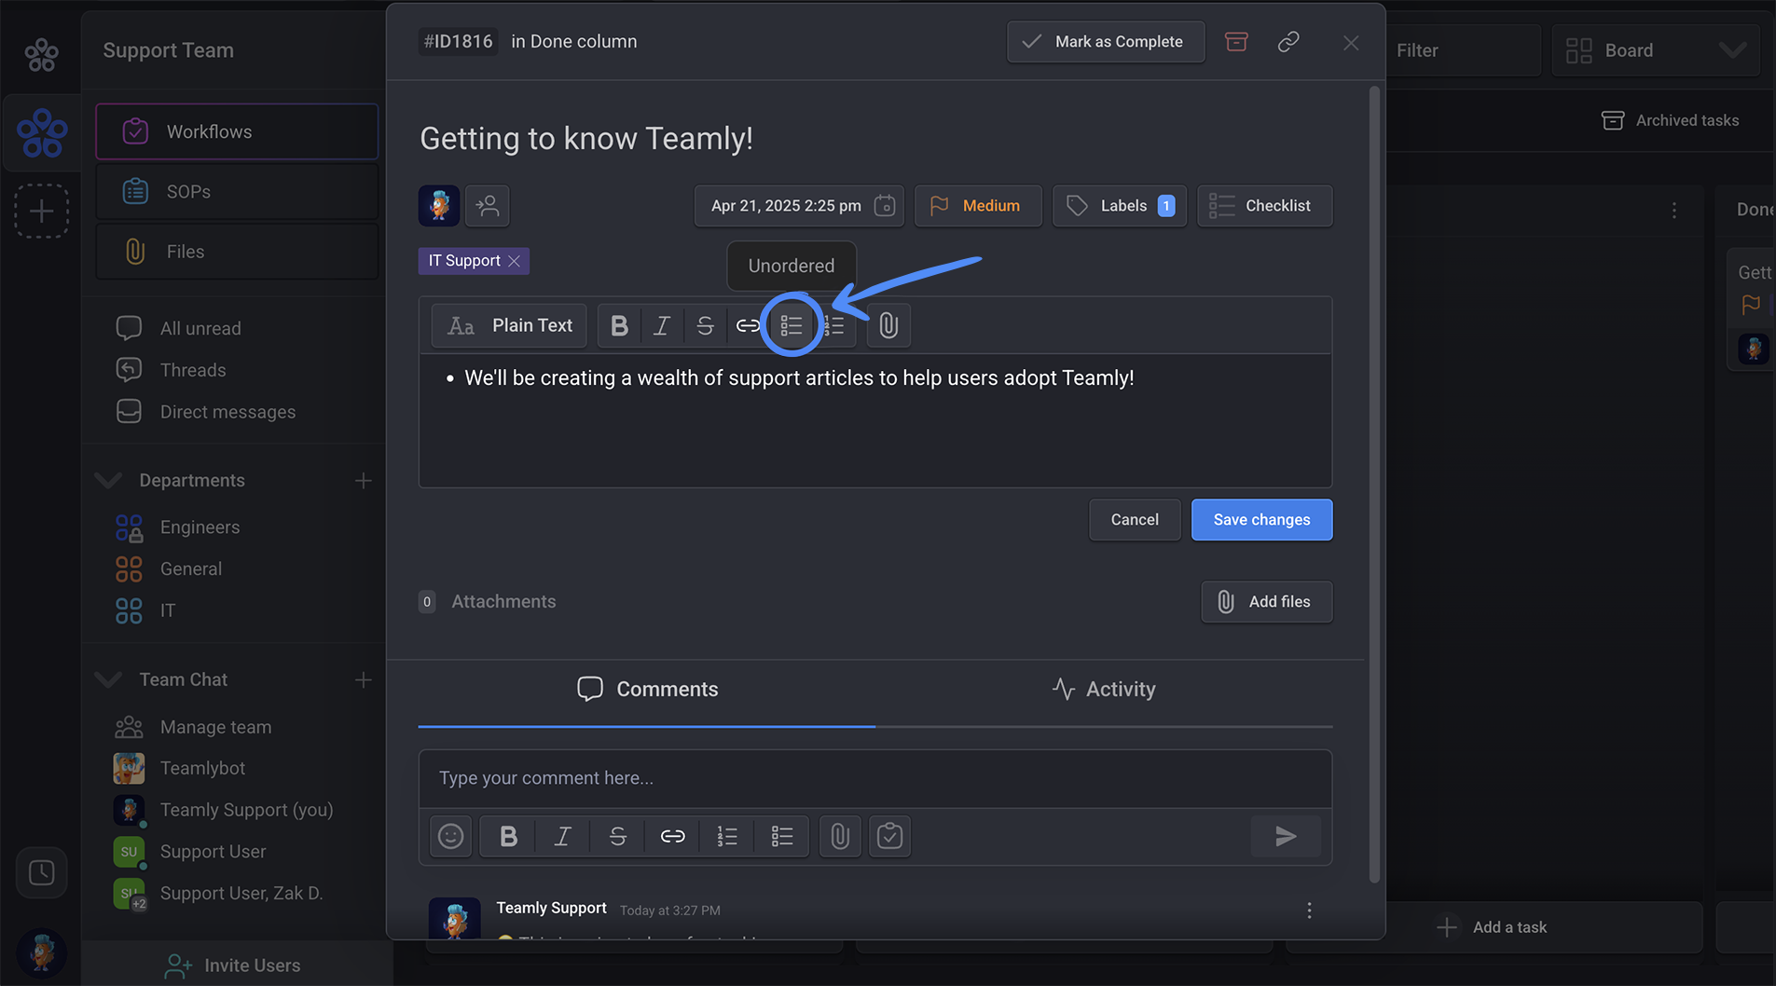
Task: Click the assigned user avatar in task
Action: tap(439, 205)
